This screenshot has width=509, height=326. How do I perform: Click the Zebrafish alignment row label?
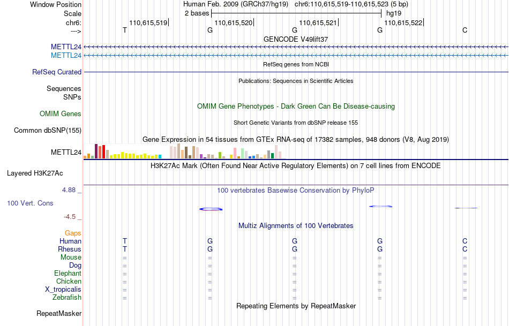click(67, 298)
